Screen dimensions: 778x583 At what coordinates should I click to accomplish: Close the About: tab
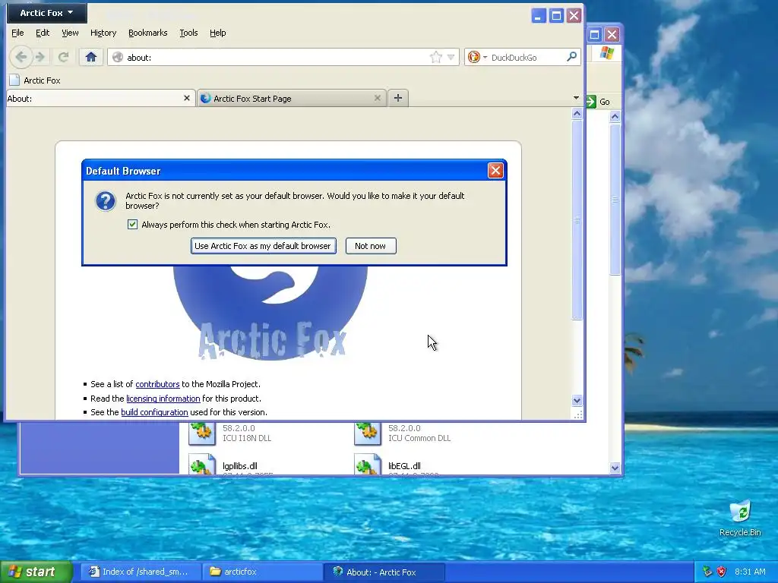coord(187,98)
